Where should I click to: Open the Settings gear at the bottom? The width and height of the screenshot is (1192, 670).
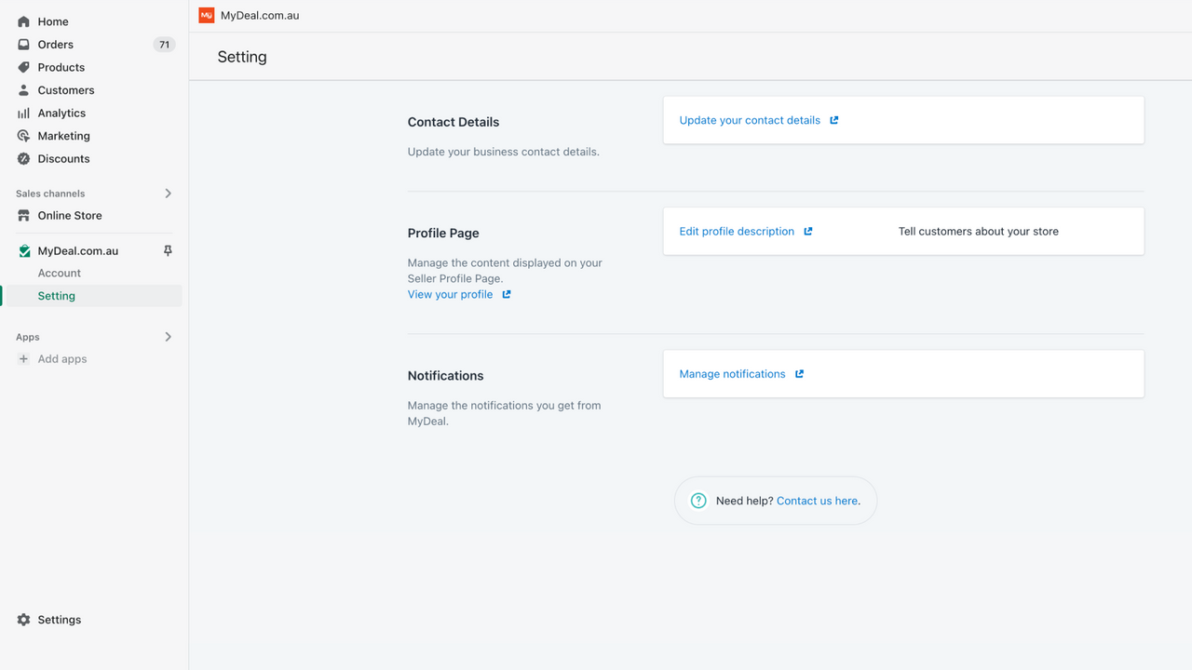click(22, 619)
